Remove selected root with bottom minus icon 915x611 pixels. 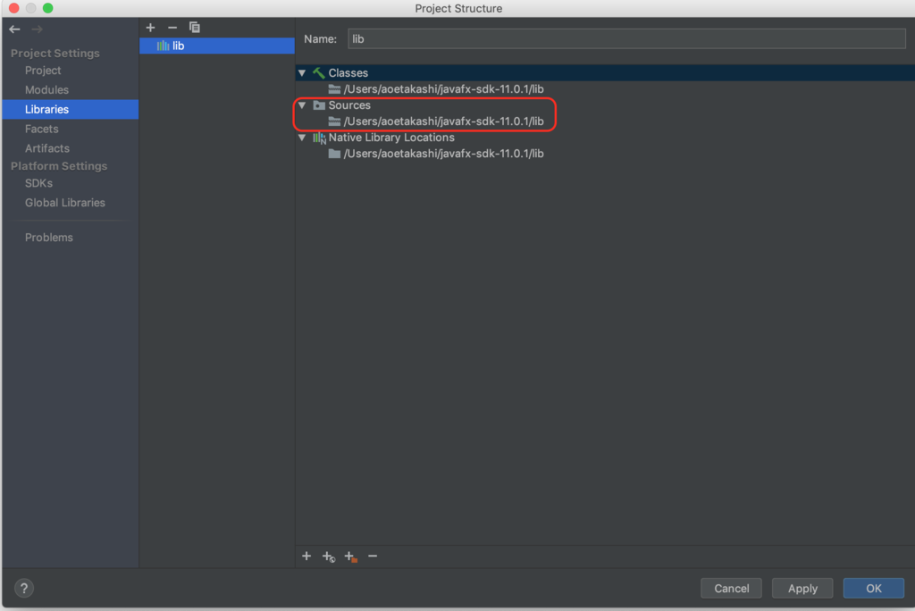[373, 557]
